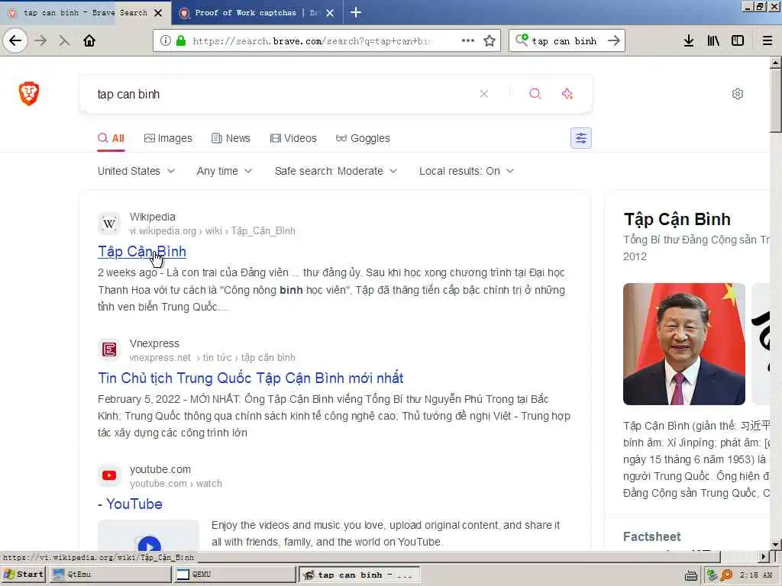Show site information via the info icon
This screenshot has width=782, height=586.
pyautogui.click(x=165, y=40)
